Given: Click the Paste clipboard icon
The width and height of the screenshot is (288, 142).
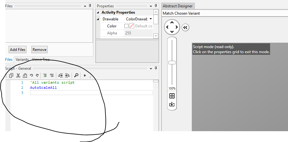Looking at the screenshot, I should 25,75.
